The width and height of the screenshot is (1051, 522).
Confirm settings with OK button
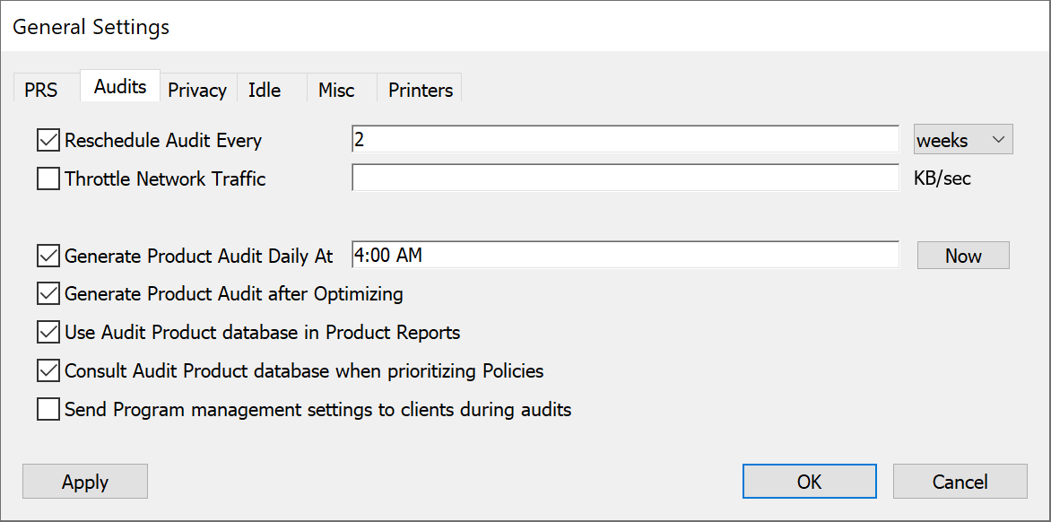(810, 481)
